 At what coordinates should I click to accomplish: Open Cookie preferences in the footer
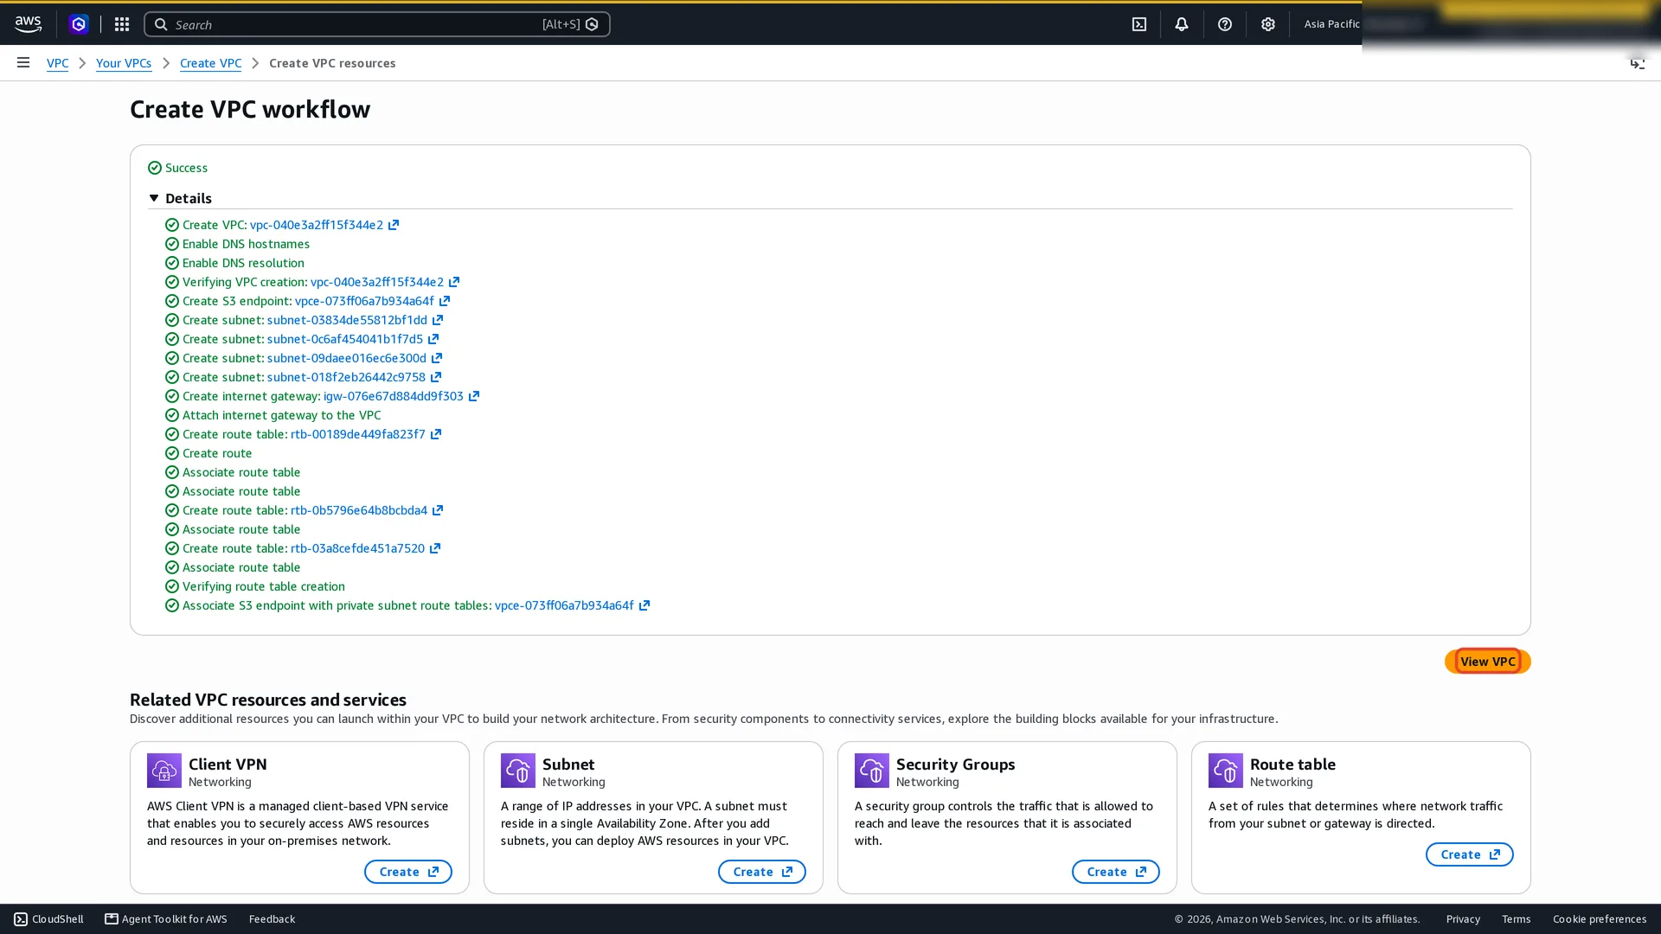[x=1600, y=919]
